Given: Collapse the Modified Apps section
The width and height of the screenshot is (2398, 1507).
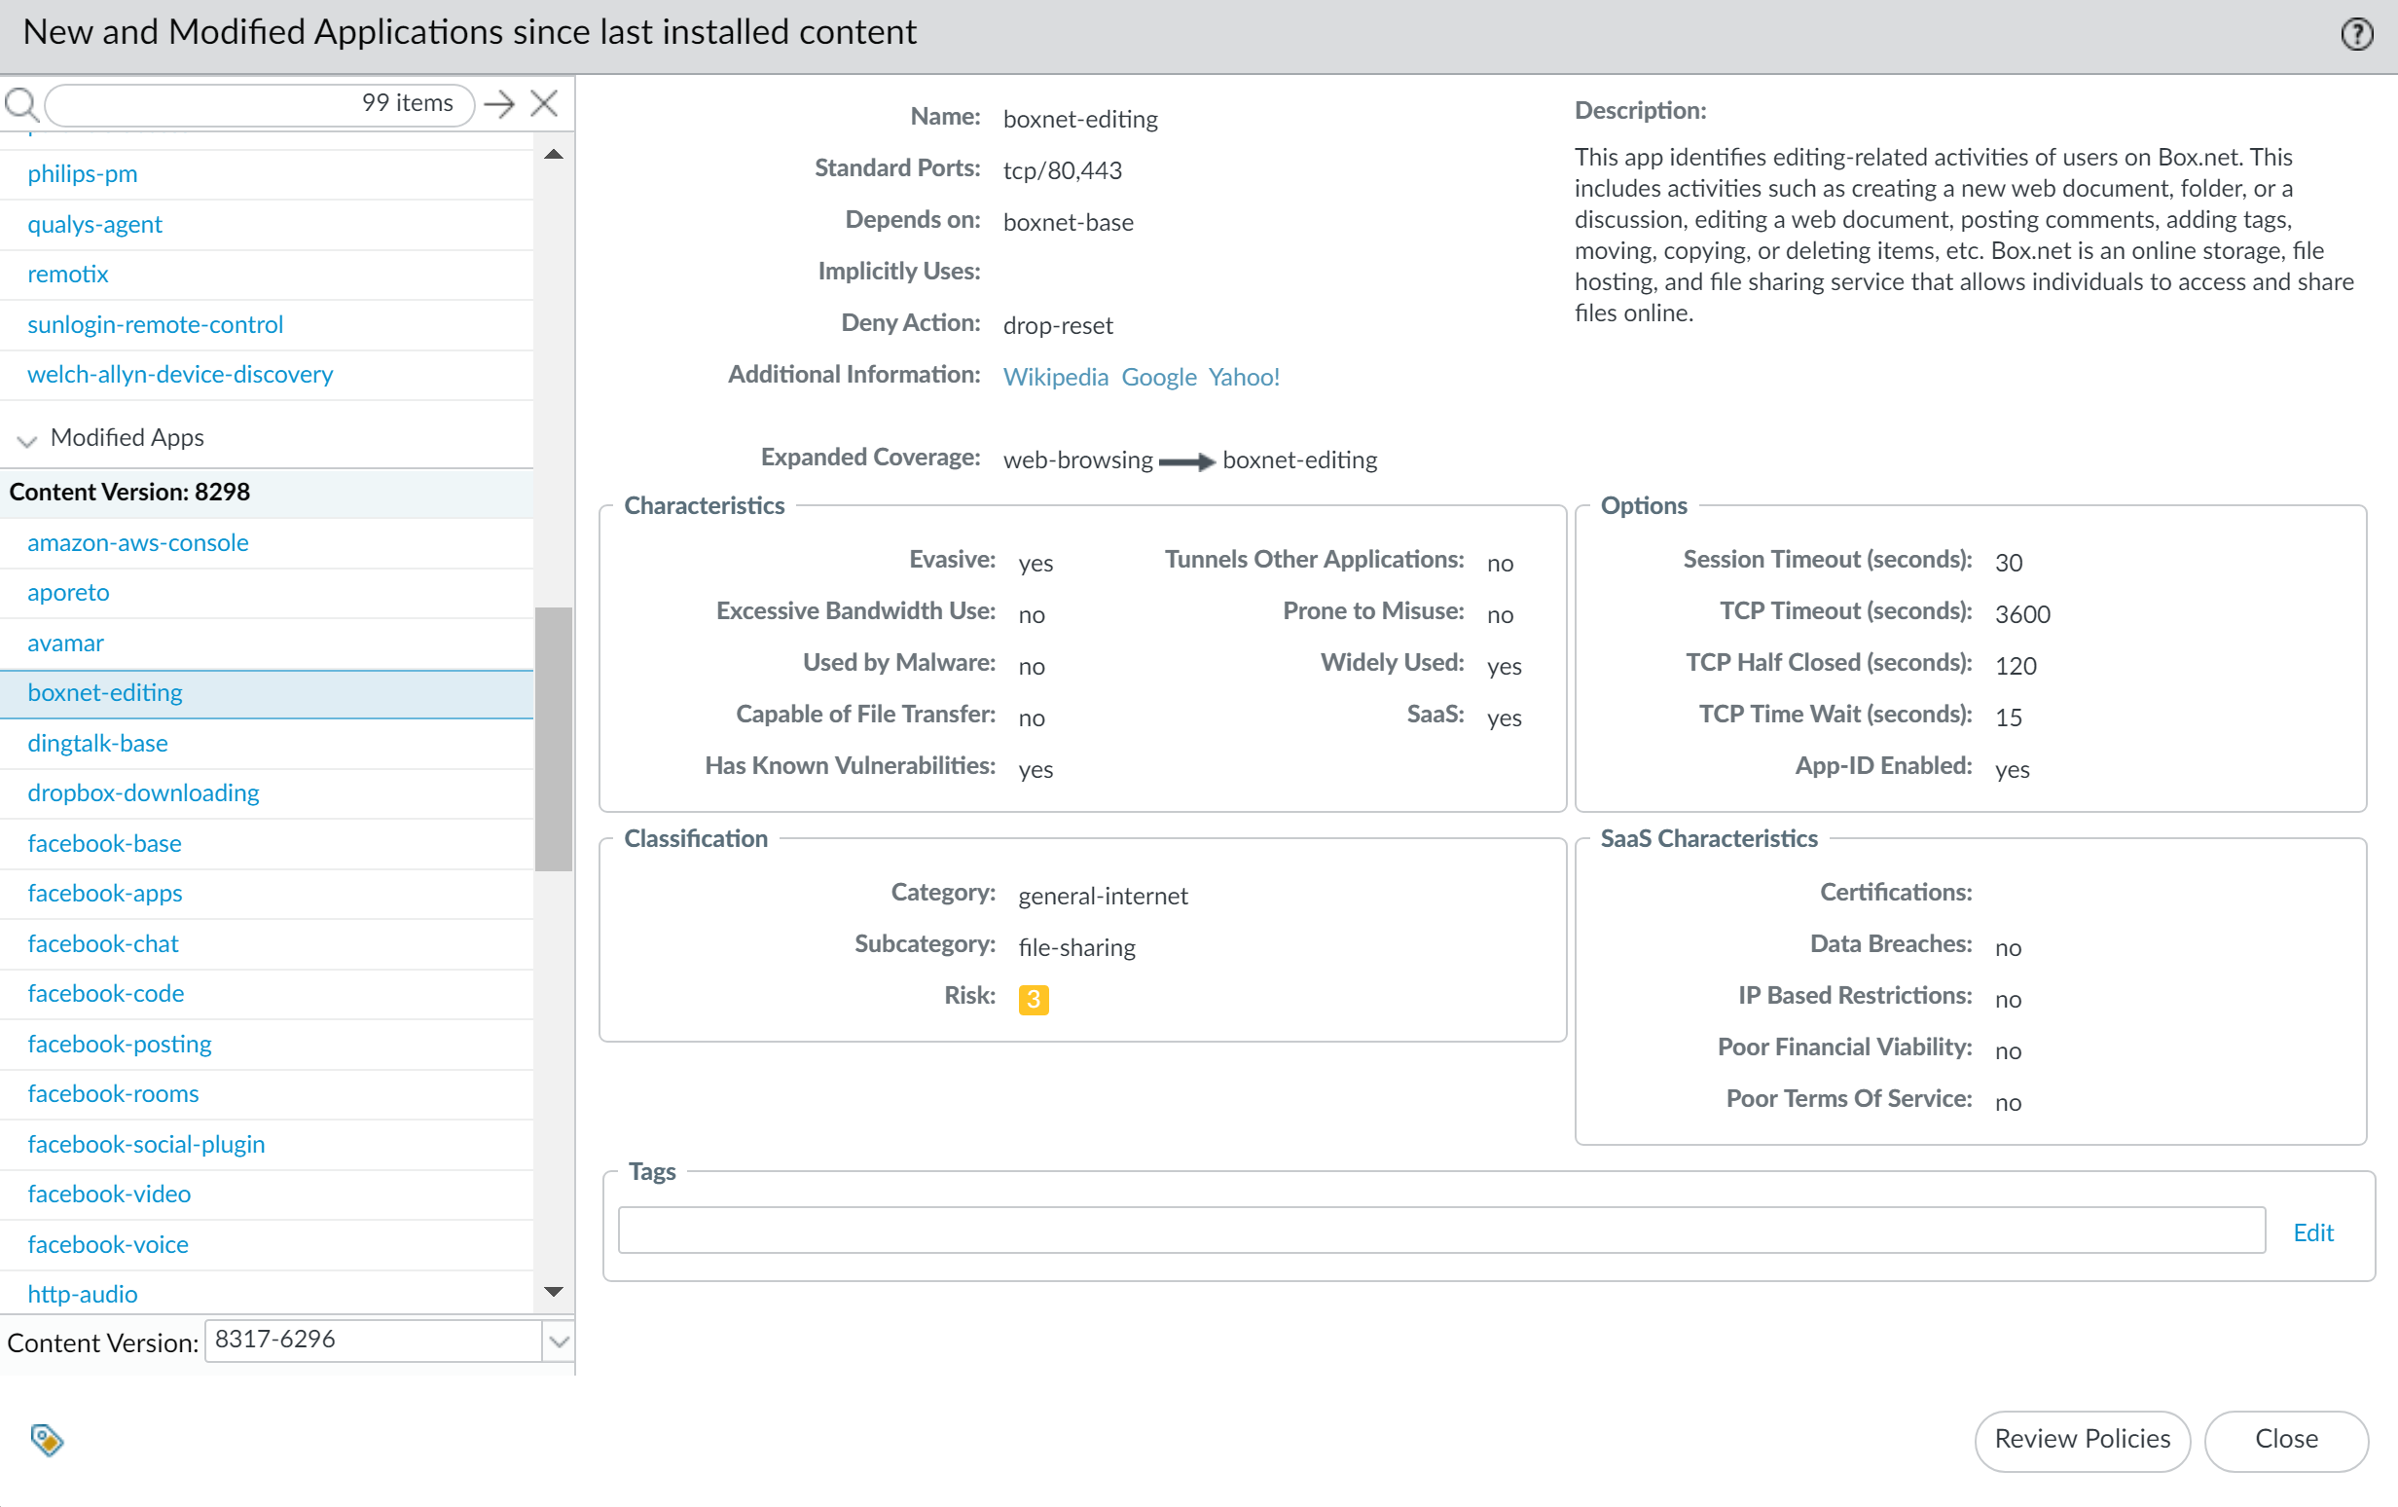Looking at the screenshot, I should (27, 439).
